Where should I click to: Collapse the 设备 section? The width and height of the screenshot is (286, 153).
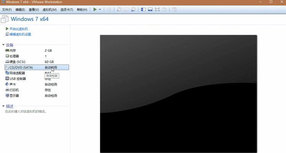point(3,45)
